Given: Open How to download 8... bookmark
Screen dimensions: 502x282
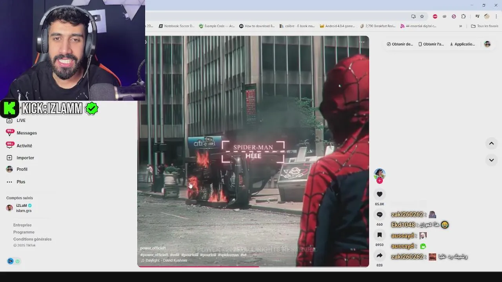Looking at the screenshot, I should tap(257, 26).
